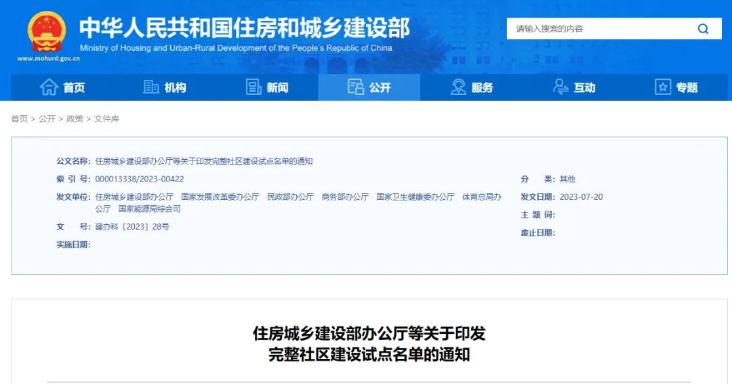Click the 政策 breadcrumb link

[75, 119]
